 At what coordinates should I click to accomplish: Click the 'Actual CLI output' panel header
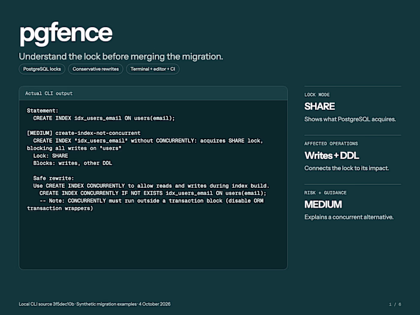(153, 93)
